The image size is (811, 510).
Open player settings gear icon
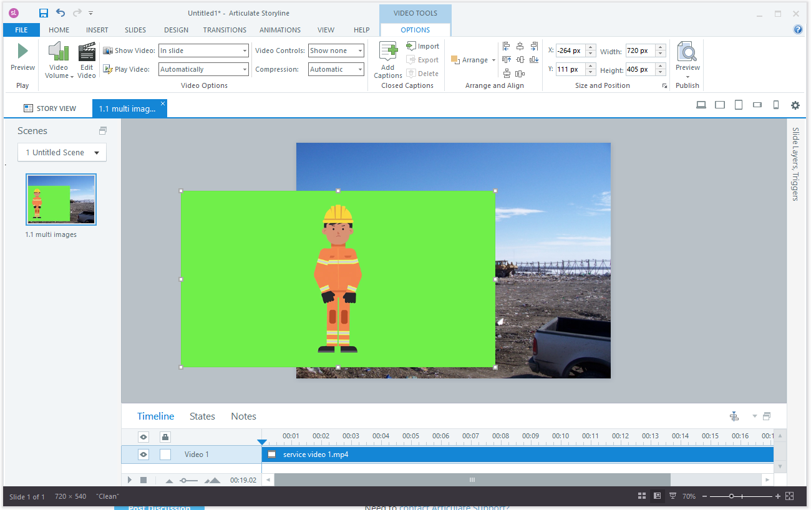click(x=795, y=105)
